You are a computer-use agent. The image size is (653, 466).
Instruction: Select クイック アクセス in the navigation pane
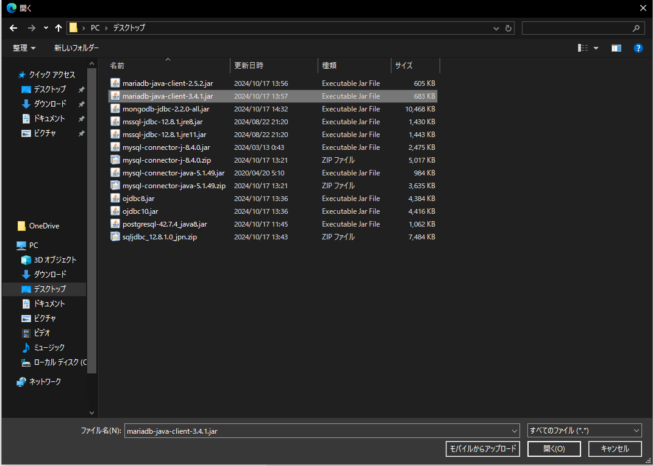46,75
